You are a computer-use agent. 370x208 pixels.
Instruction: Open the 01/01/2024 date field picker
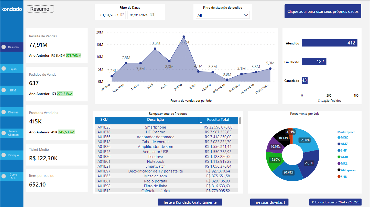pos(139,15)
